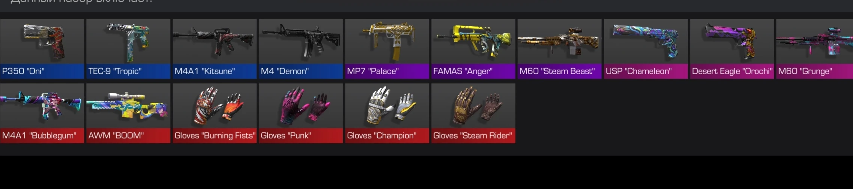The height and width of the screenshot is (189, 853).
Task: Select the MP7 "Palace" gold skin
Action: click(x=387, y=49)
